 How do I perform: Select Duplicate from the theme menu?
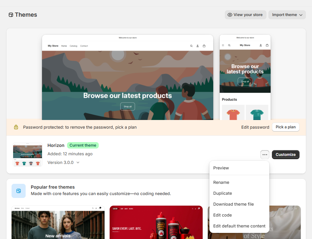pyautogui.click(x=223, y=193)
